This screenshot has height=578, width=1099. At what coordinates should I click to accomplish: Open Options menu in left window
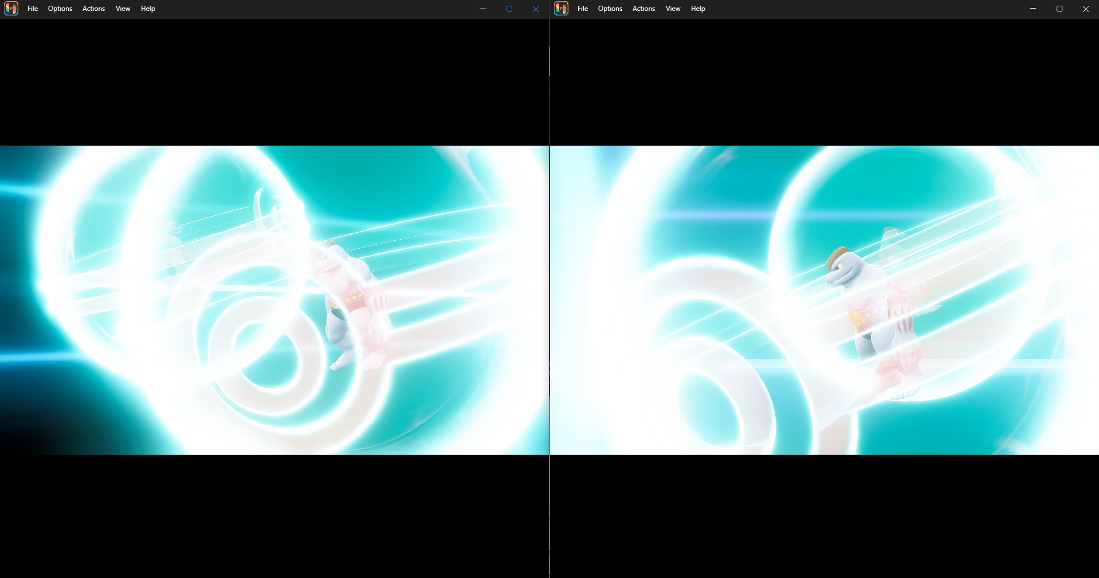[x=60, y=9]
